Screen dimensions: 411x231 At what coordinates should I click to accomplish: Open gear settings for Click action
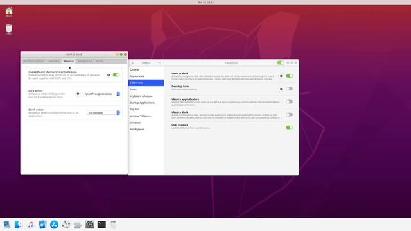click(x=78, y=94)
